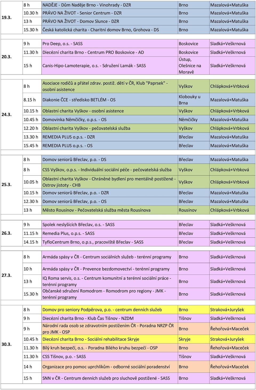
Task: Select 'Chlápková+Vrbková' in the Rousínov row
Action: [229, 210]
